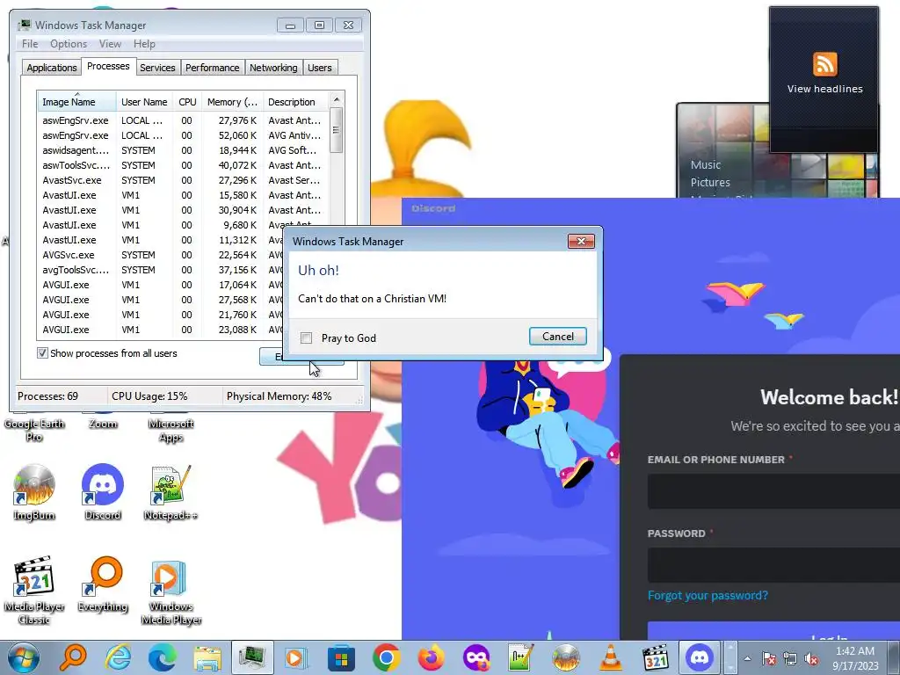Launch Google Chrome from the taskbar

pyautogui.click(x=387, y=657)
